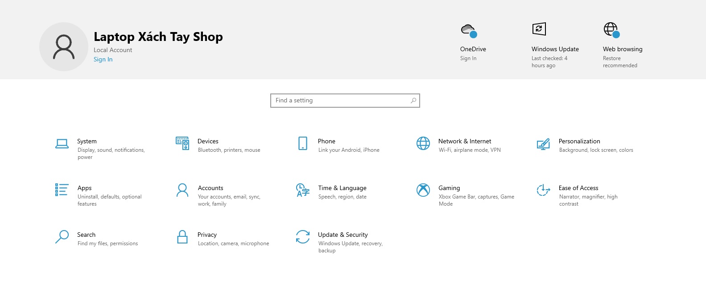Click the Apps list icon
The height and width of the screenshot is (308, 706).
point(62,190)
